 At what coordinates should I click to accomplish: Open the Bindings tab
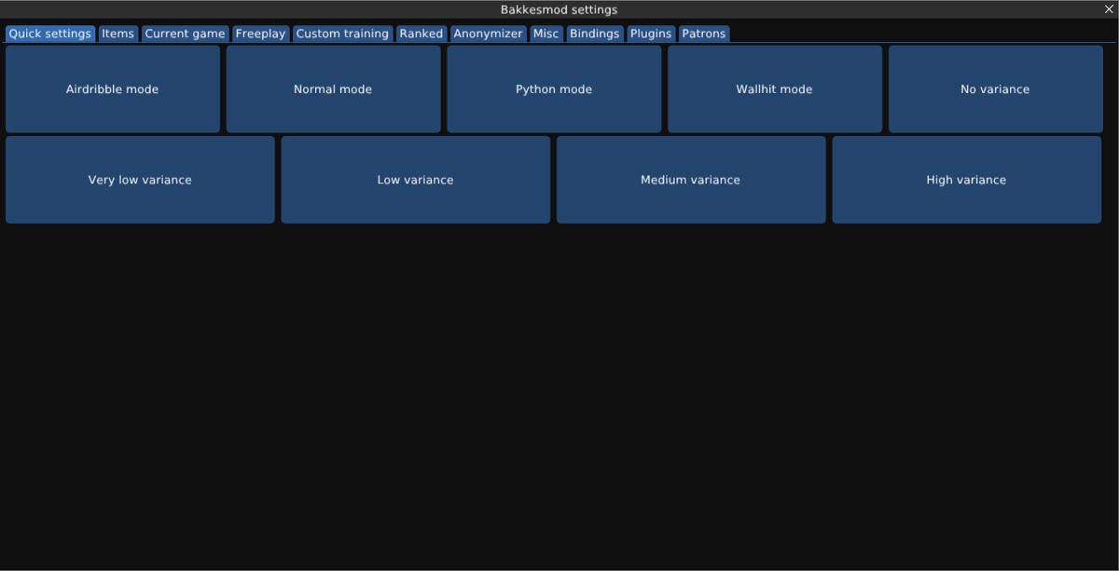point(594,34)
